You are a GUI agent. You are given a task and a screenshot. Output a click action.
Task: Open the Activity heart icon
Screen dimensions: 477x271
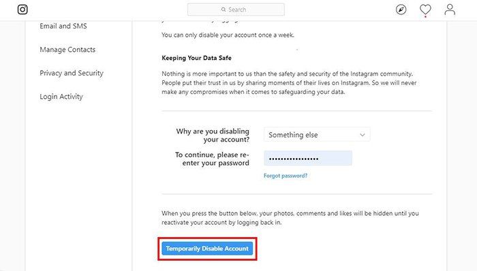pyautogui.click(x=425, y=10)
